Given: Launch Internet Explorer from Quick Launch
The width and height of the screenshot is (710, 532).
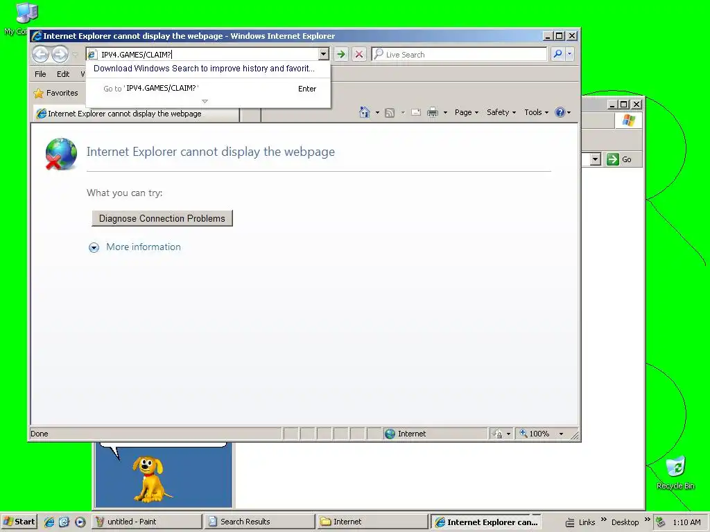Looking at the screenshot, I should pyautogui.click(x=49, y=522).
